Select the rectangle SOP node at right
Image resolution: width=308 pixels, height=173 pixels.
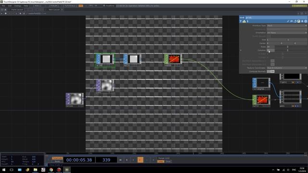[x=261, y=84]
